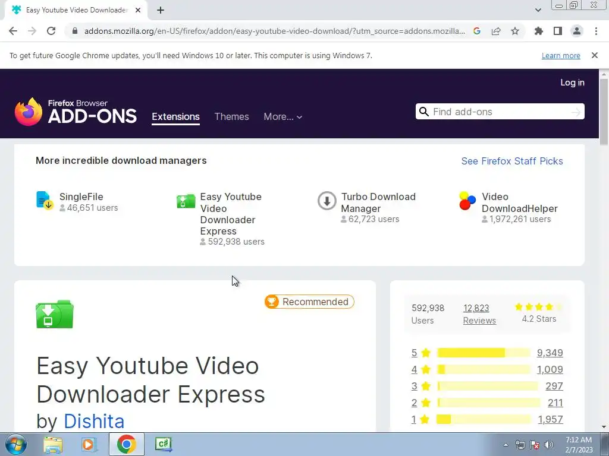Click the volume speaker tray icon
The height and width of the screenshot is (456, 609).
[x=549, y=445]
